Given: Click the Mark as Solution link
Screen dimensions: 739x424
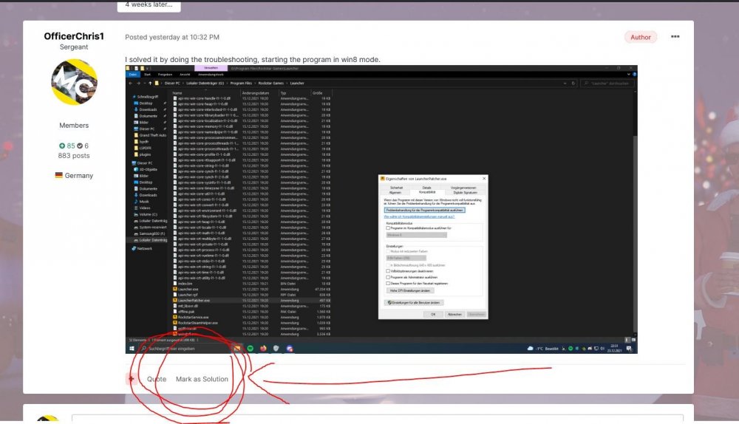Looking at the screenshot, I should tap(202, 379).
